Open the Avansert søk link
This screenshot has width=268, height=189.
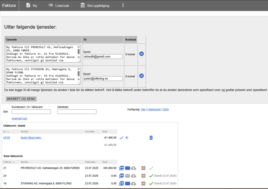tap(20, 118)
